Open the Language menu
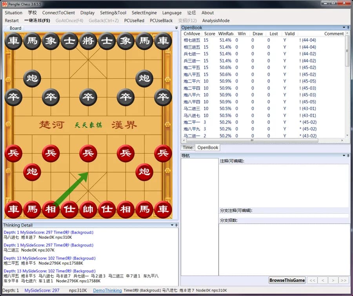This screenshot has height=296, width=353. click(172, 13)
